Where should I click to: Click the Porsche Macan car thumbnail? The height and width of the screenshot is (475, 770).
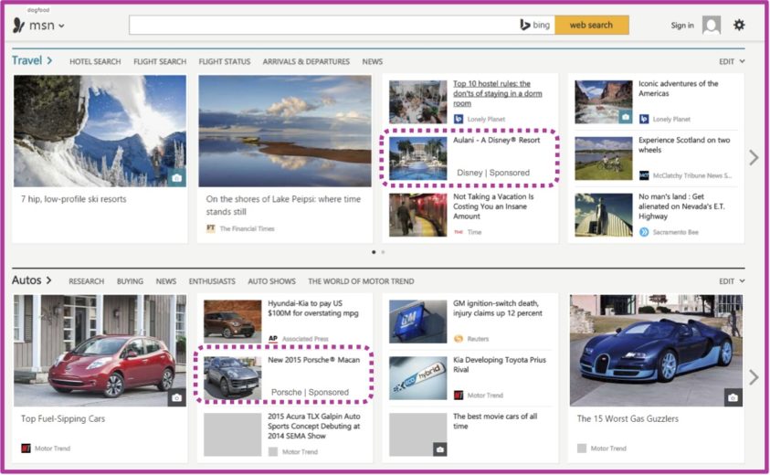(232, 378)
